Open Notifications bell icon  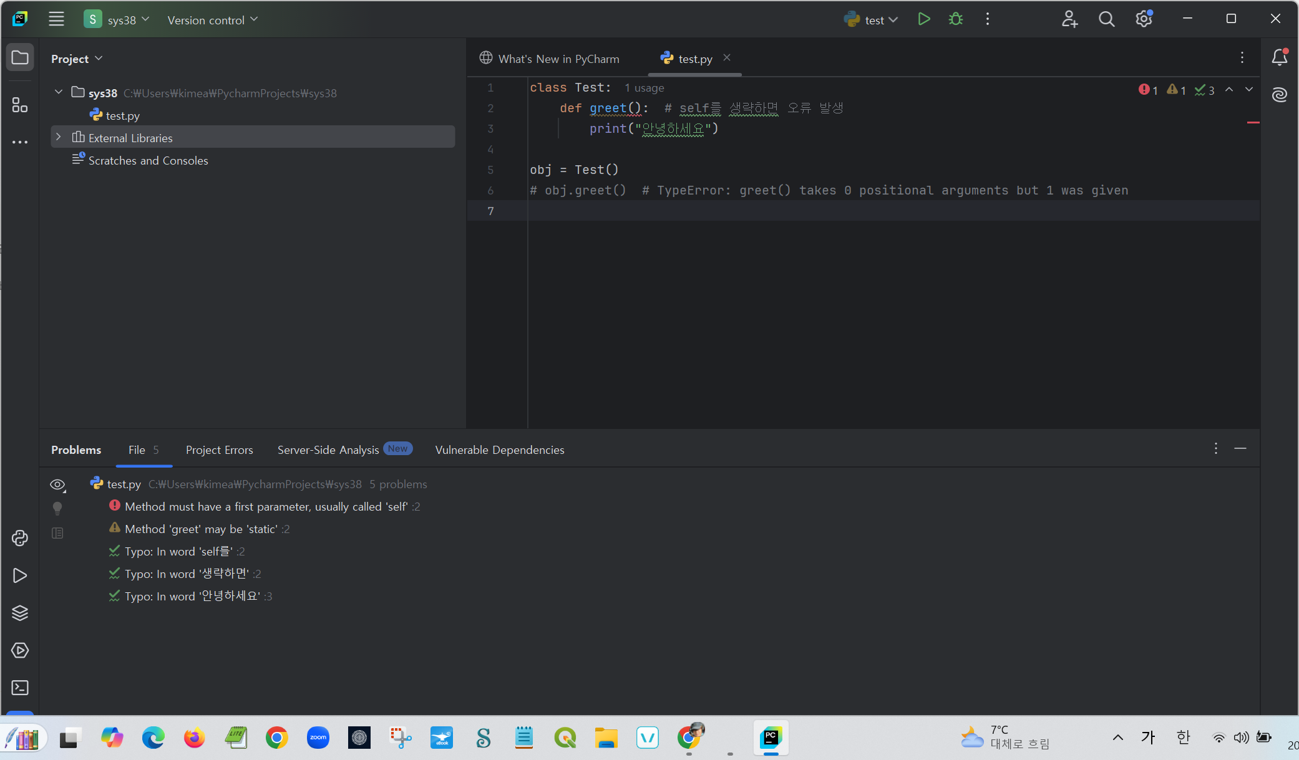[x=1279, y=57]
